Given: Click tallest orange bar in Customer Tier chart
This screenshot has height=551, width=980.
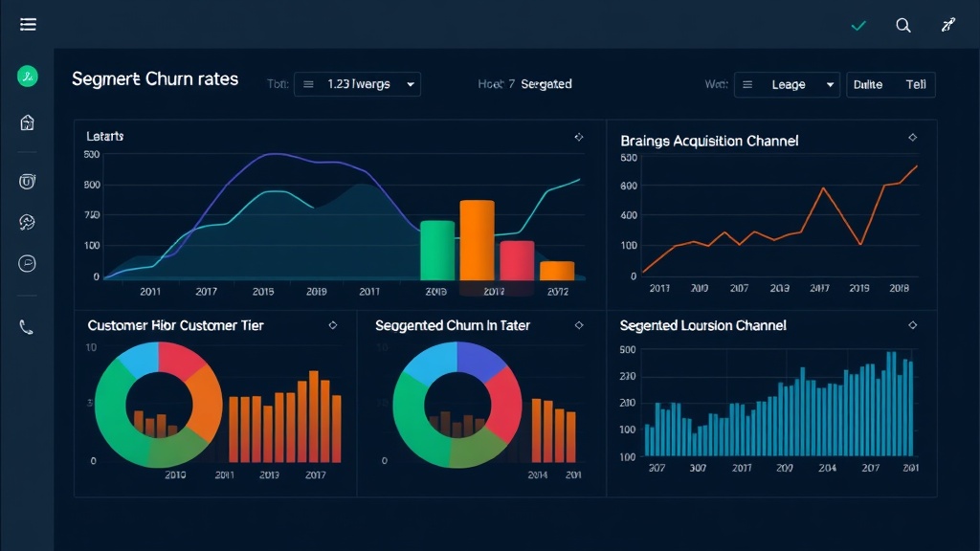Looking at the screenshot, I should (314, 417).
